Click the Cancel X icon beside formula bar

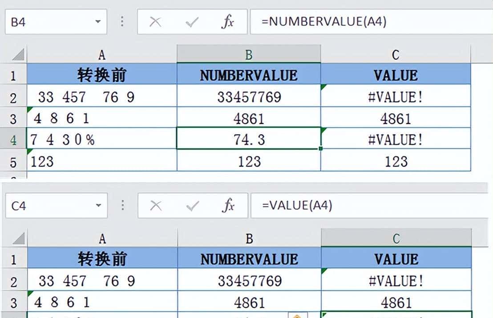point(156,21)
